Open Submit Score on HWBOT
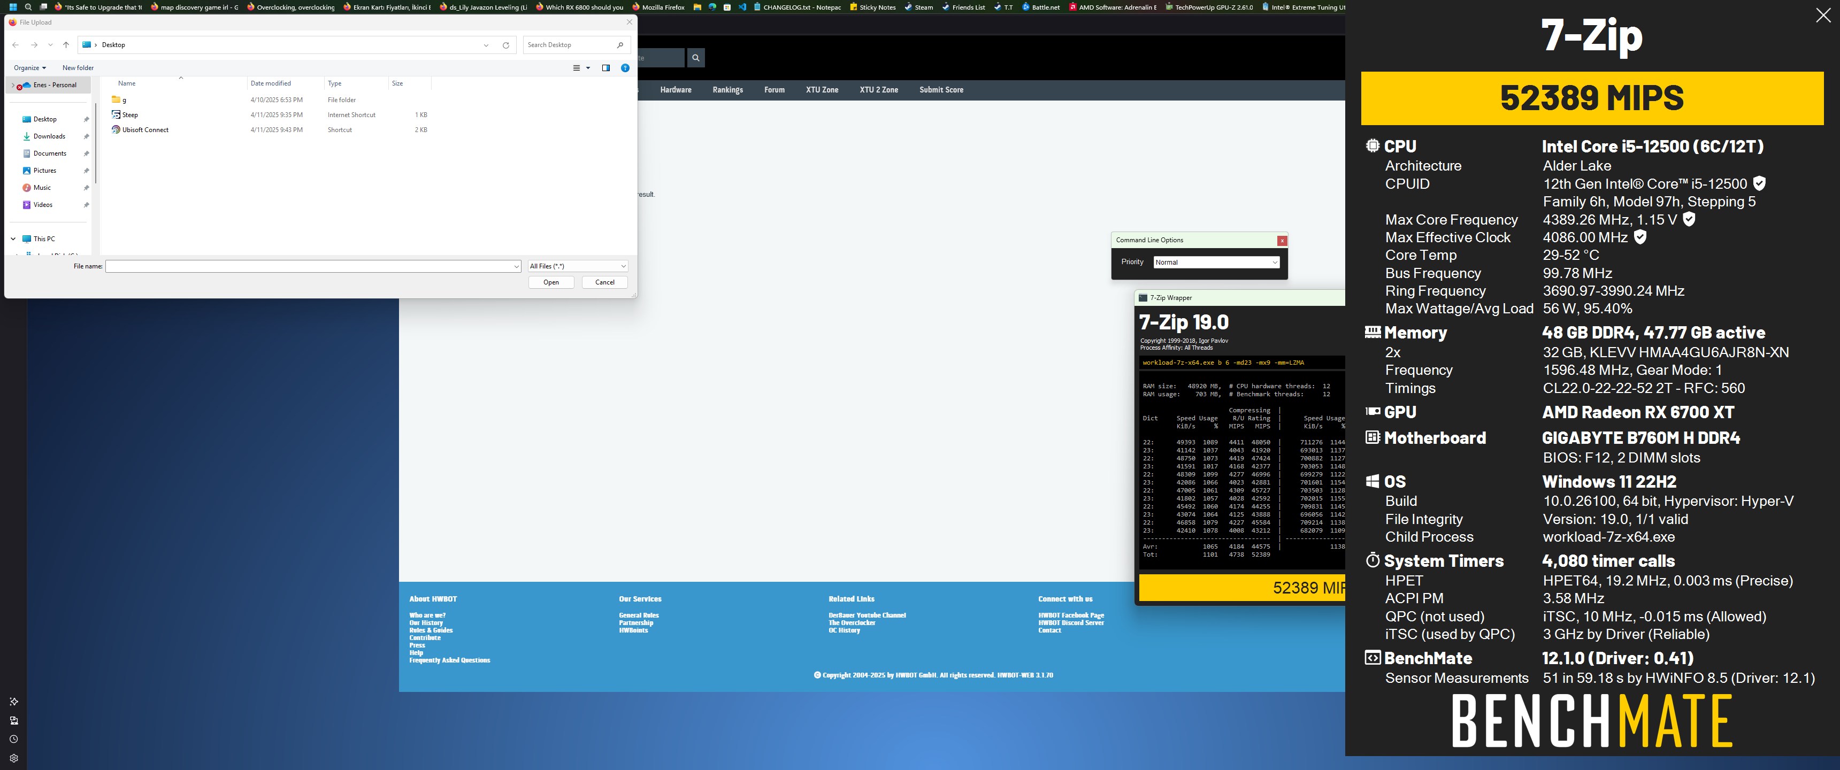 (x=941, y=90)
